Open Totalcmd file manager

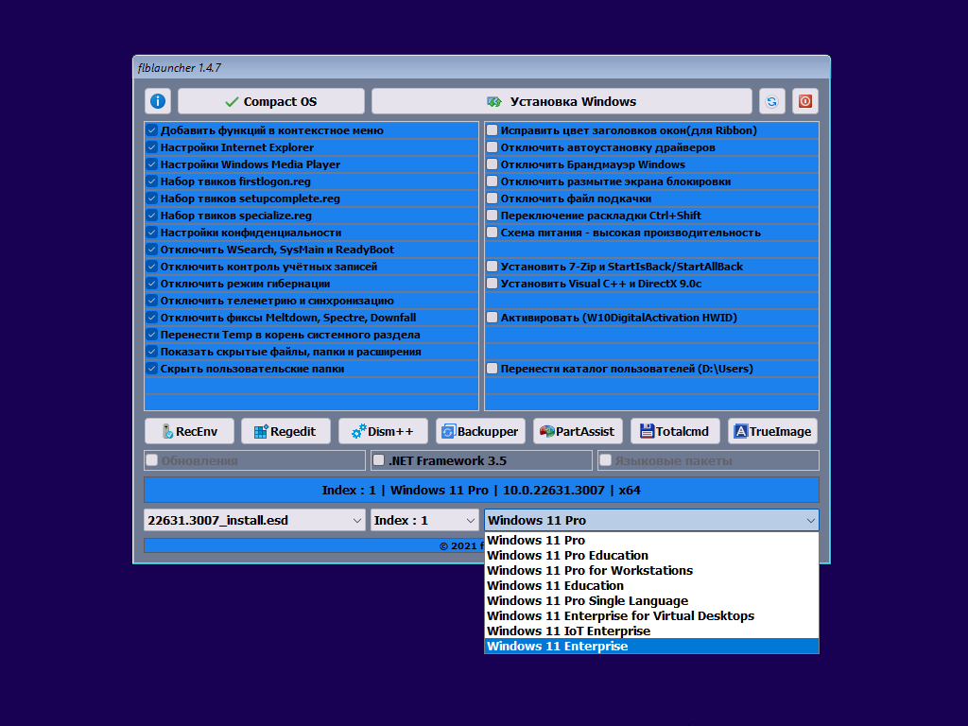674,431
